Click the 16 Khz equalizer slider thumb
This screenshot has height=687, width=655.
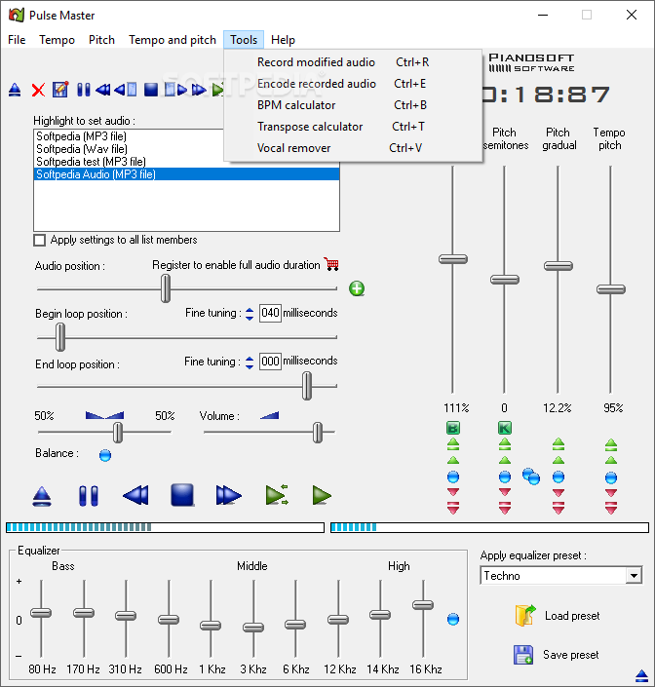point(423,605)
